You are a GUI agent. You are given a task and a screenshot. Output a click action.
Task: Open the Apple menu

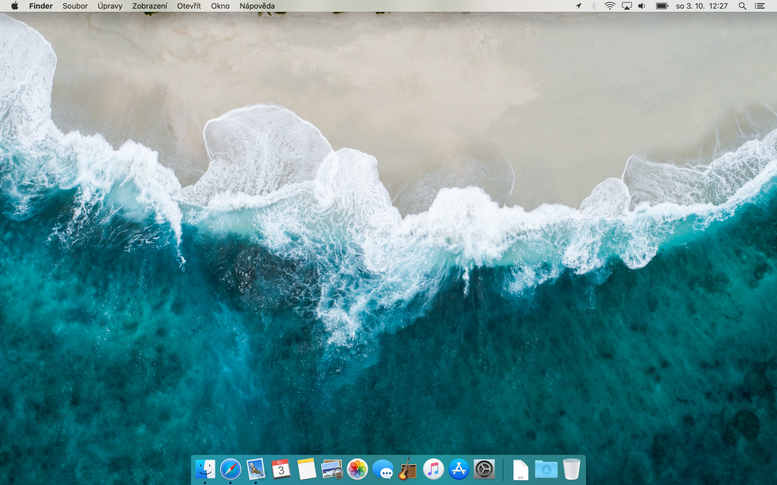coord(15,6)
